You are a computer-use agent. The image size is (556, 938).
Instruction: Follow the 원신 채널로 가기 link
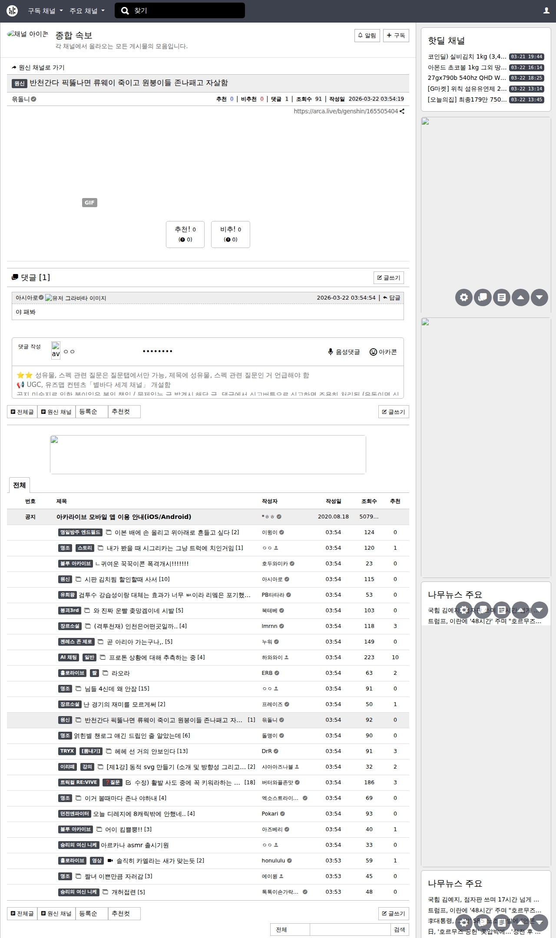coord(38,68)
